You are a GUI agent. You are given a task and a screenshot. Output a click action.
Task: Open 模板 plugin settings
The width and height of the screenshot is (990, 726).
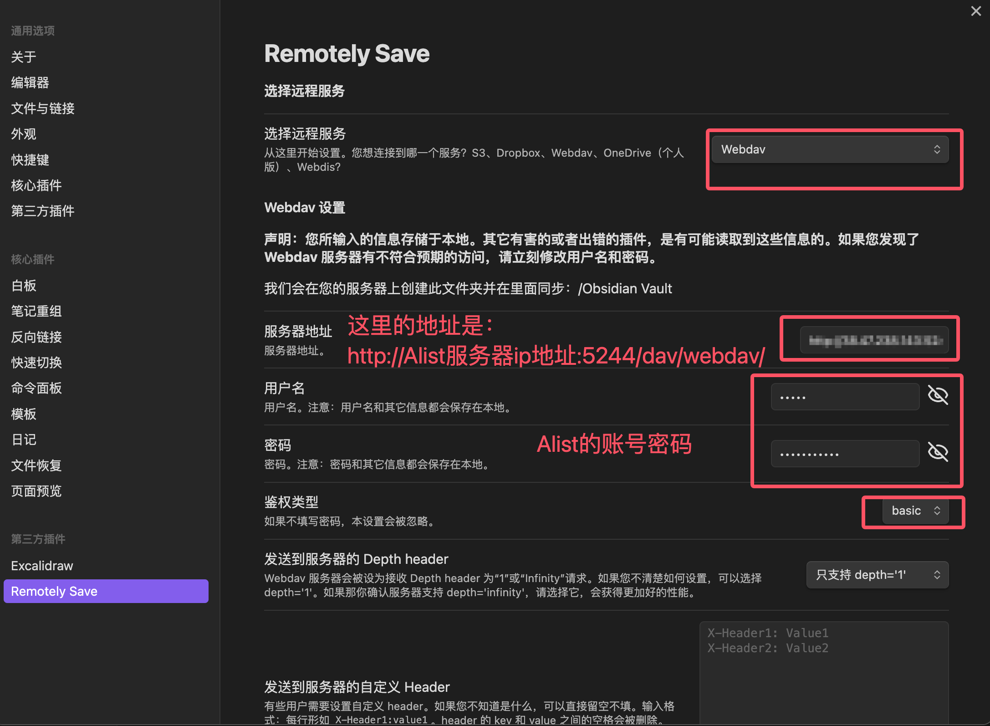pos(106,414)
